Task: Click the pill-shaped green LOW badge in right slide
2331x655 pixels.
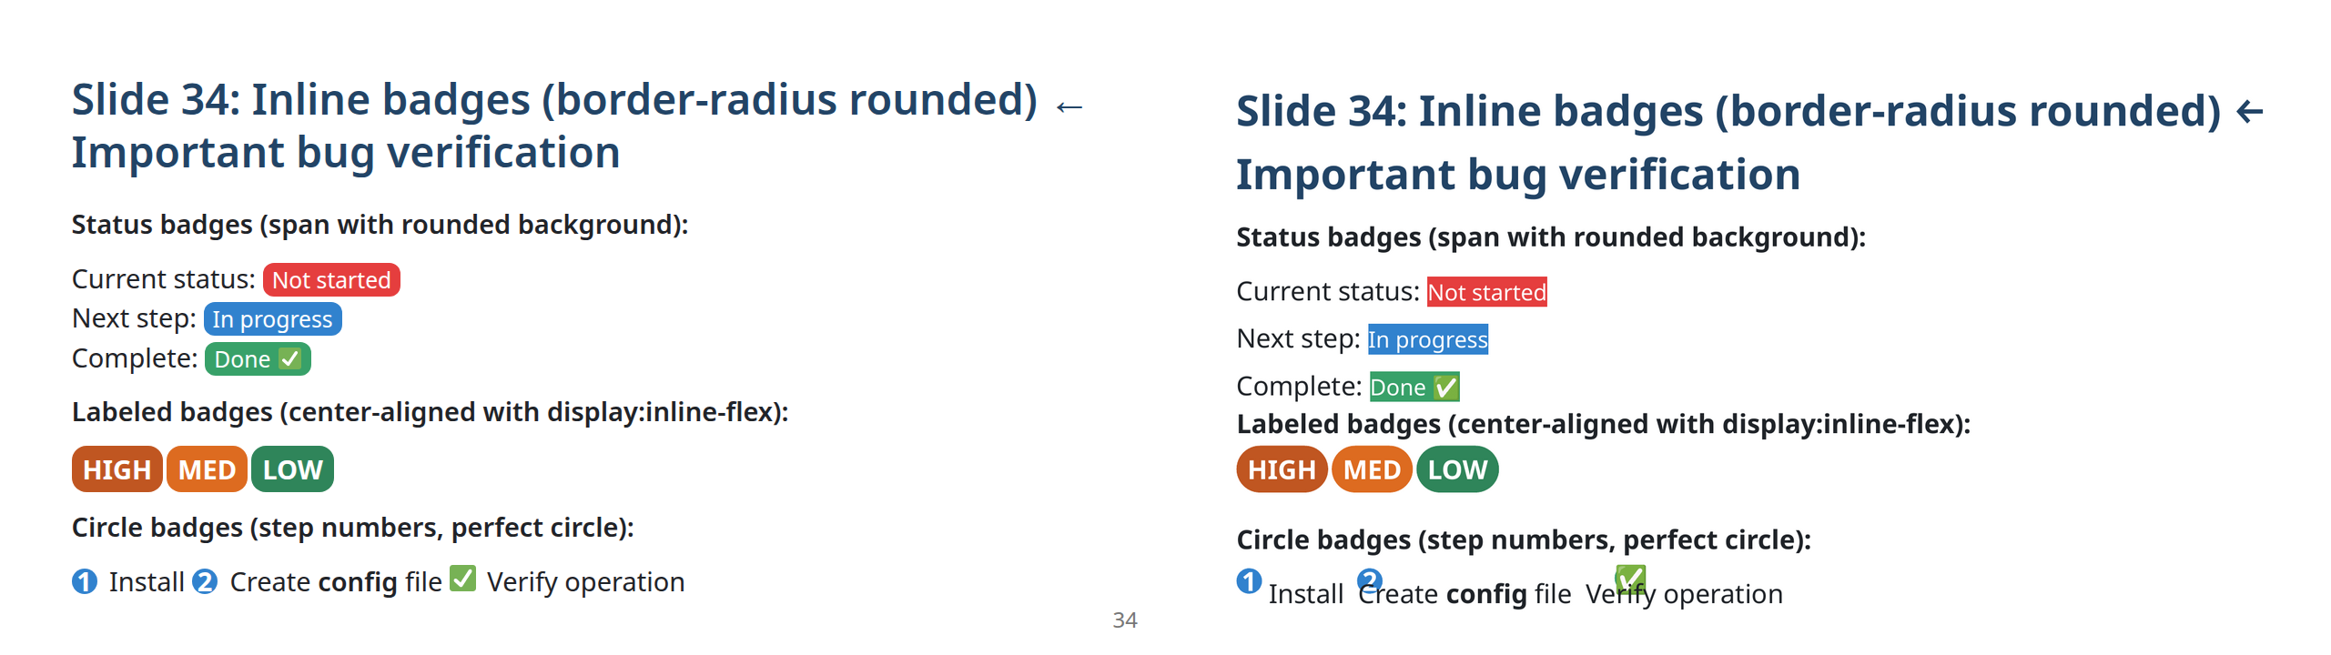Action: click(1456, 469)
